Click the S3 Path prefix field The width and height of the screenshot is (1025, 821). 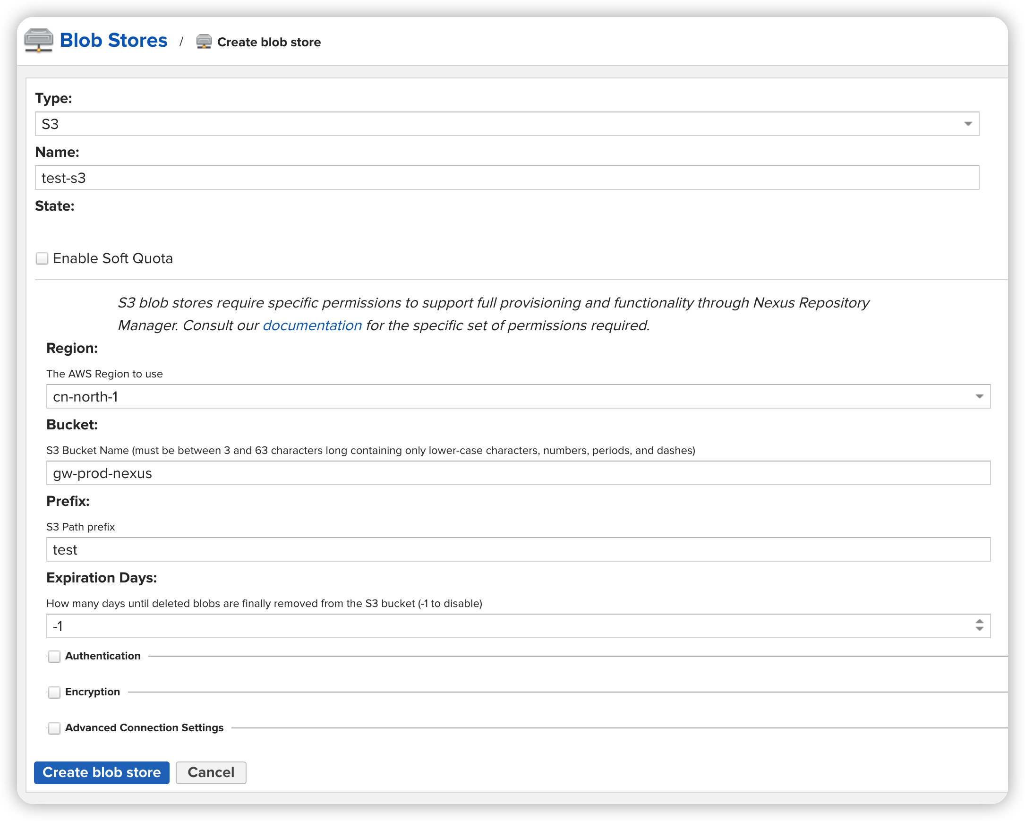click(x=518, y=549)
